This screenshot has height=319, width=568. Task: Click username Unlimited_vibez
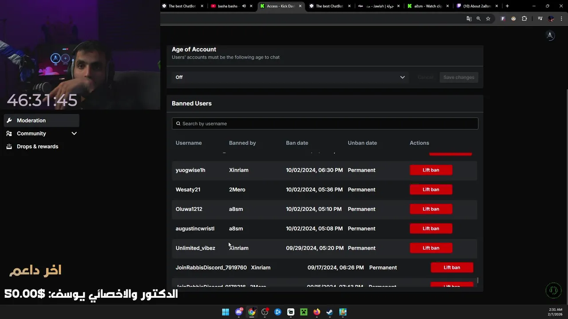click(195, 248)
